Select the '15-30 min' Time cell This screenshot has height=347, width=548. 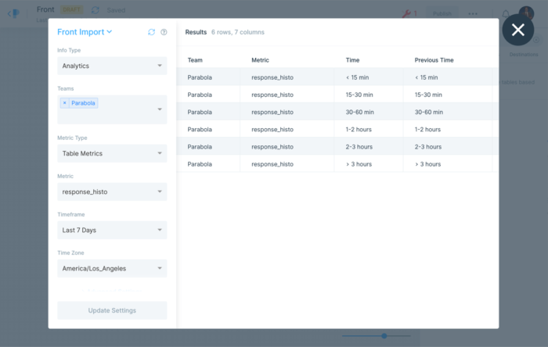pyautogui.click(x=369, y=95)
